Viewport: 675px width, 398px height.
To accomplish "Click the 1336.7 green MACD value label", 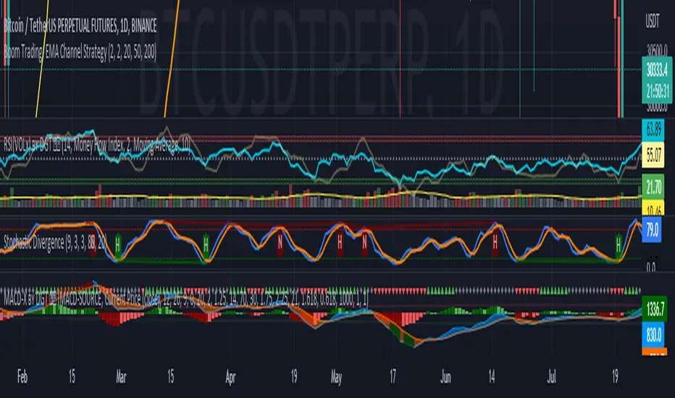I will tap(655, 308).
